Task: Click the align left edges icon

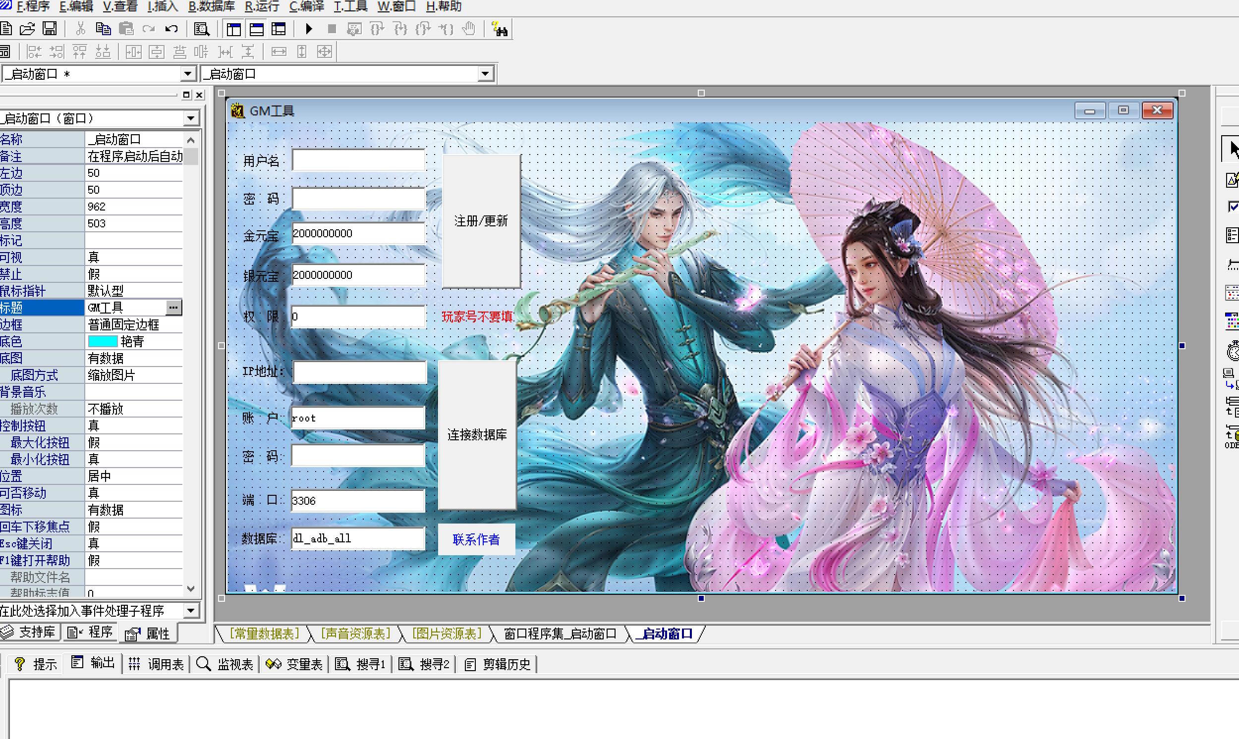Action: pos(34,52)
